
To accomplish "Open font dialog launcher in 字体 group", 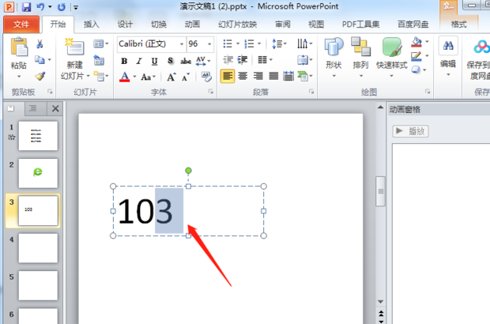I will click(x=211, y=92).
